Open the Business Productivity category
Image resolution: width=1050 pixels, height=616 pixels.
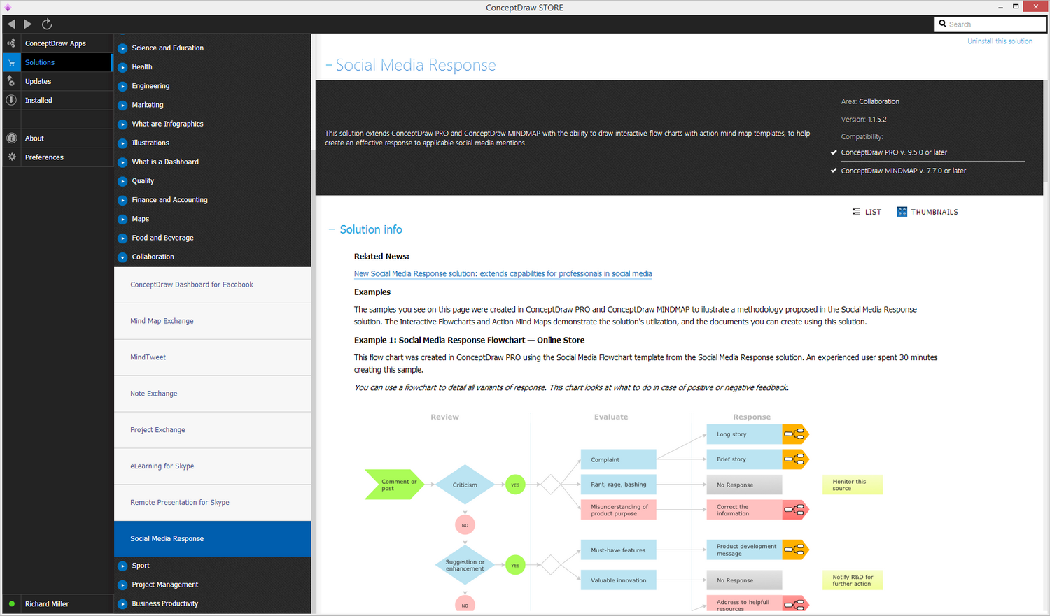click(164, 603)
